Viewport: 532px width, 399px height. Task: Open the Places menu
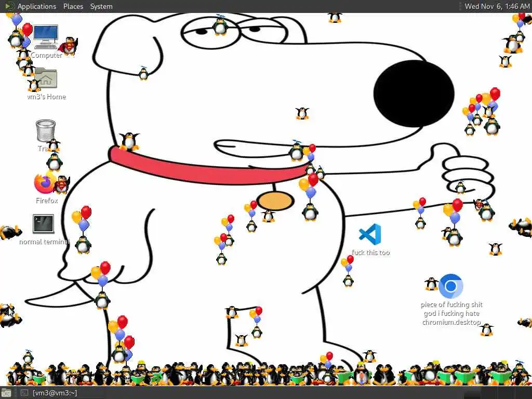coord(73,6)
